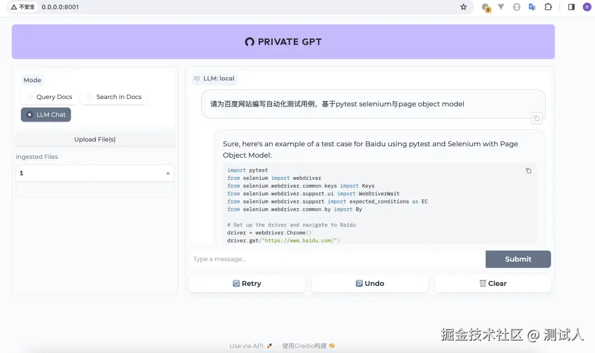Click the chat bubble icon beside LLM: local
Viewport: 595px width, 353px height.
tap(197, 79)
